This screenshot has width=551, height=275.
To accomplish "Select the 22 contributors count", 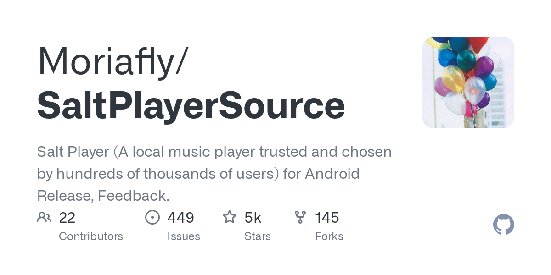I will pyautogui.click(x=67, y=218).
